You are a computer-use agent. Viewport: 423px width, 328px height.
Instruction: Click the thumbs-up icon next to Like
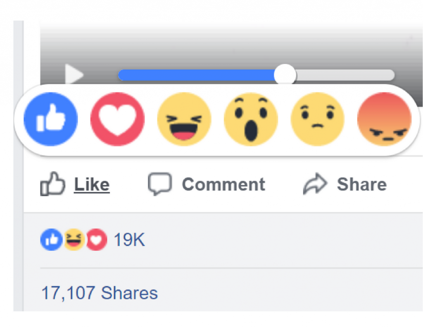pyautogui.click(x=53, y=184)
